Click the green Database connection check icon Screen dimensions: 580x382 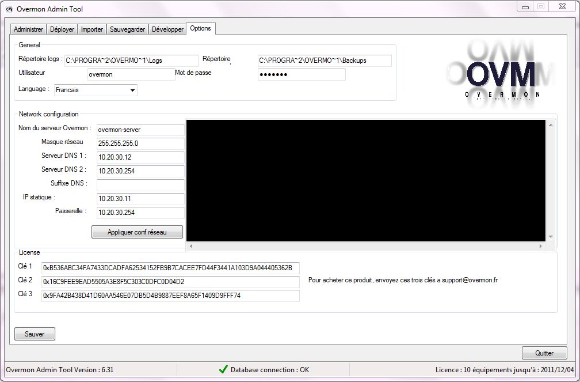point(223,369)
